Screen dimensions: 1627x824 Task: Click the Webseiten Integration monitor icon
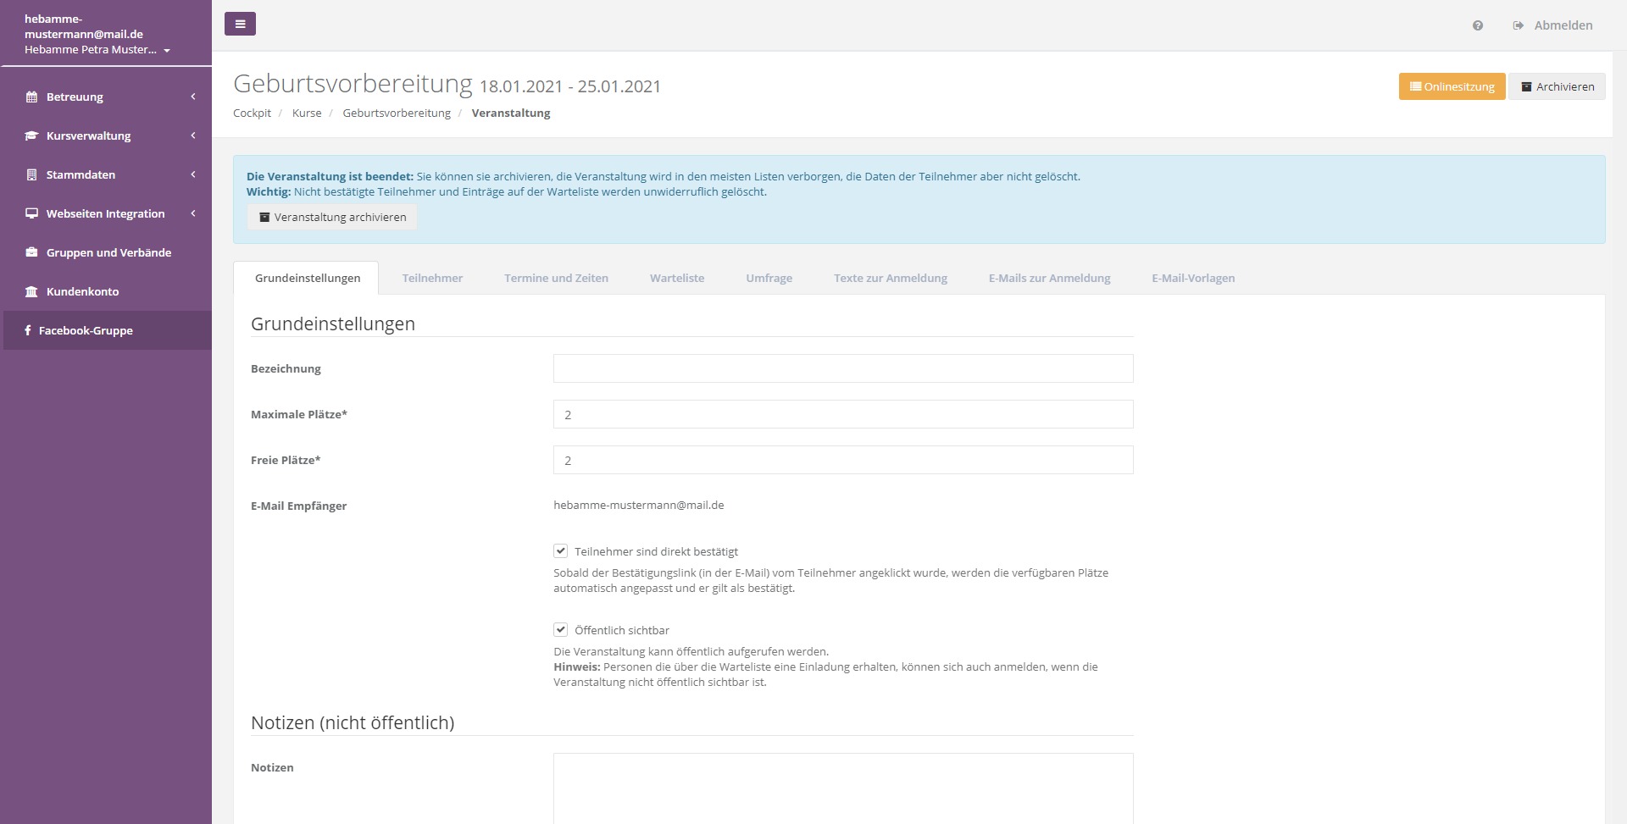point(31,213)
